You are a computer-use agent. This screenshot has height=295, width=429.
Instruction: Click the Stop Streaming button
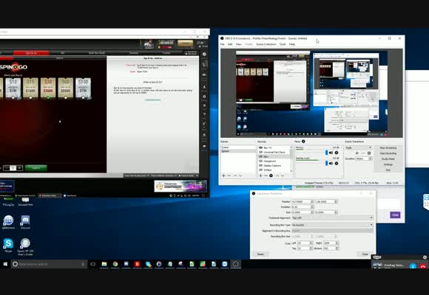388,147
